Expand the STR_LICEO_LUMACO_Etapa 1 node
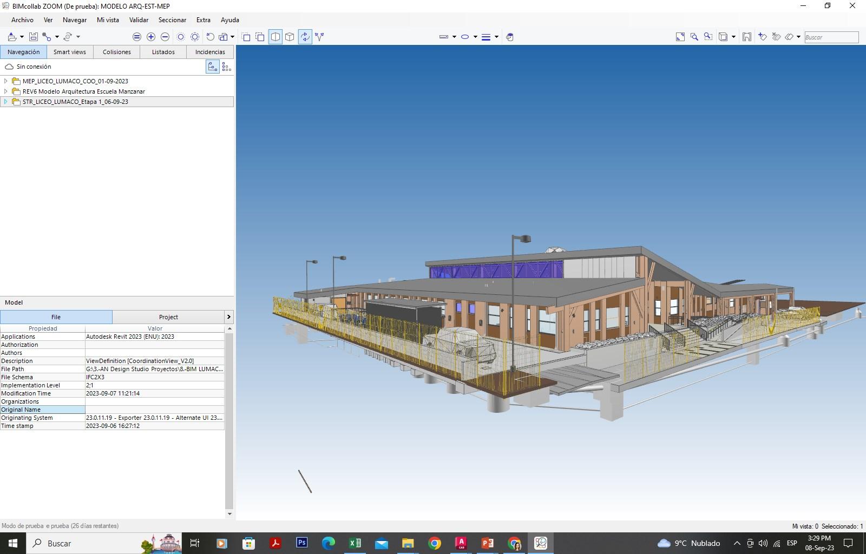This screenshot has height=554, width=866. (6, 102)
